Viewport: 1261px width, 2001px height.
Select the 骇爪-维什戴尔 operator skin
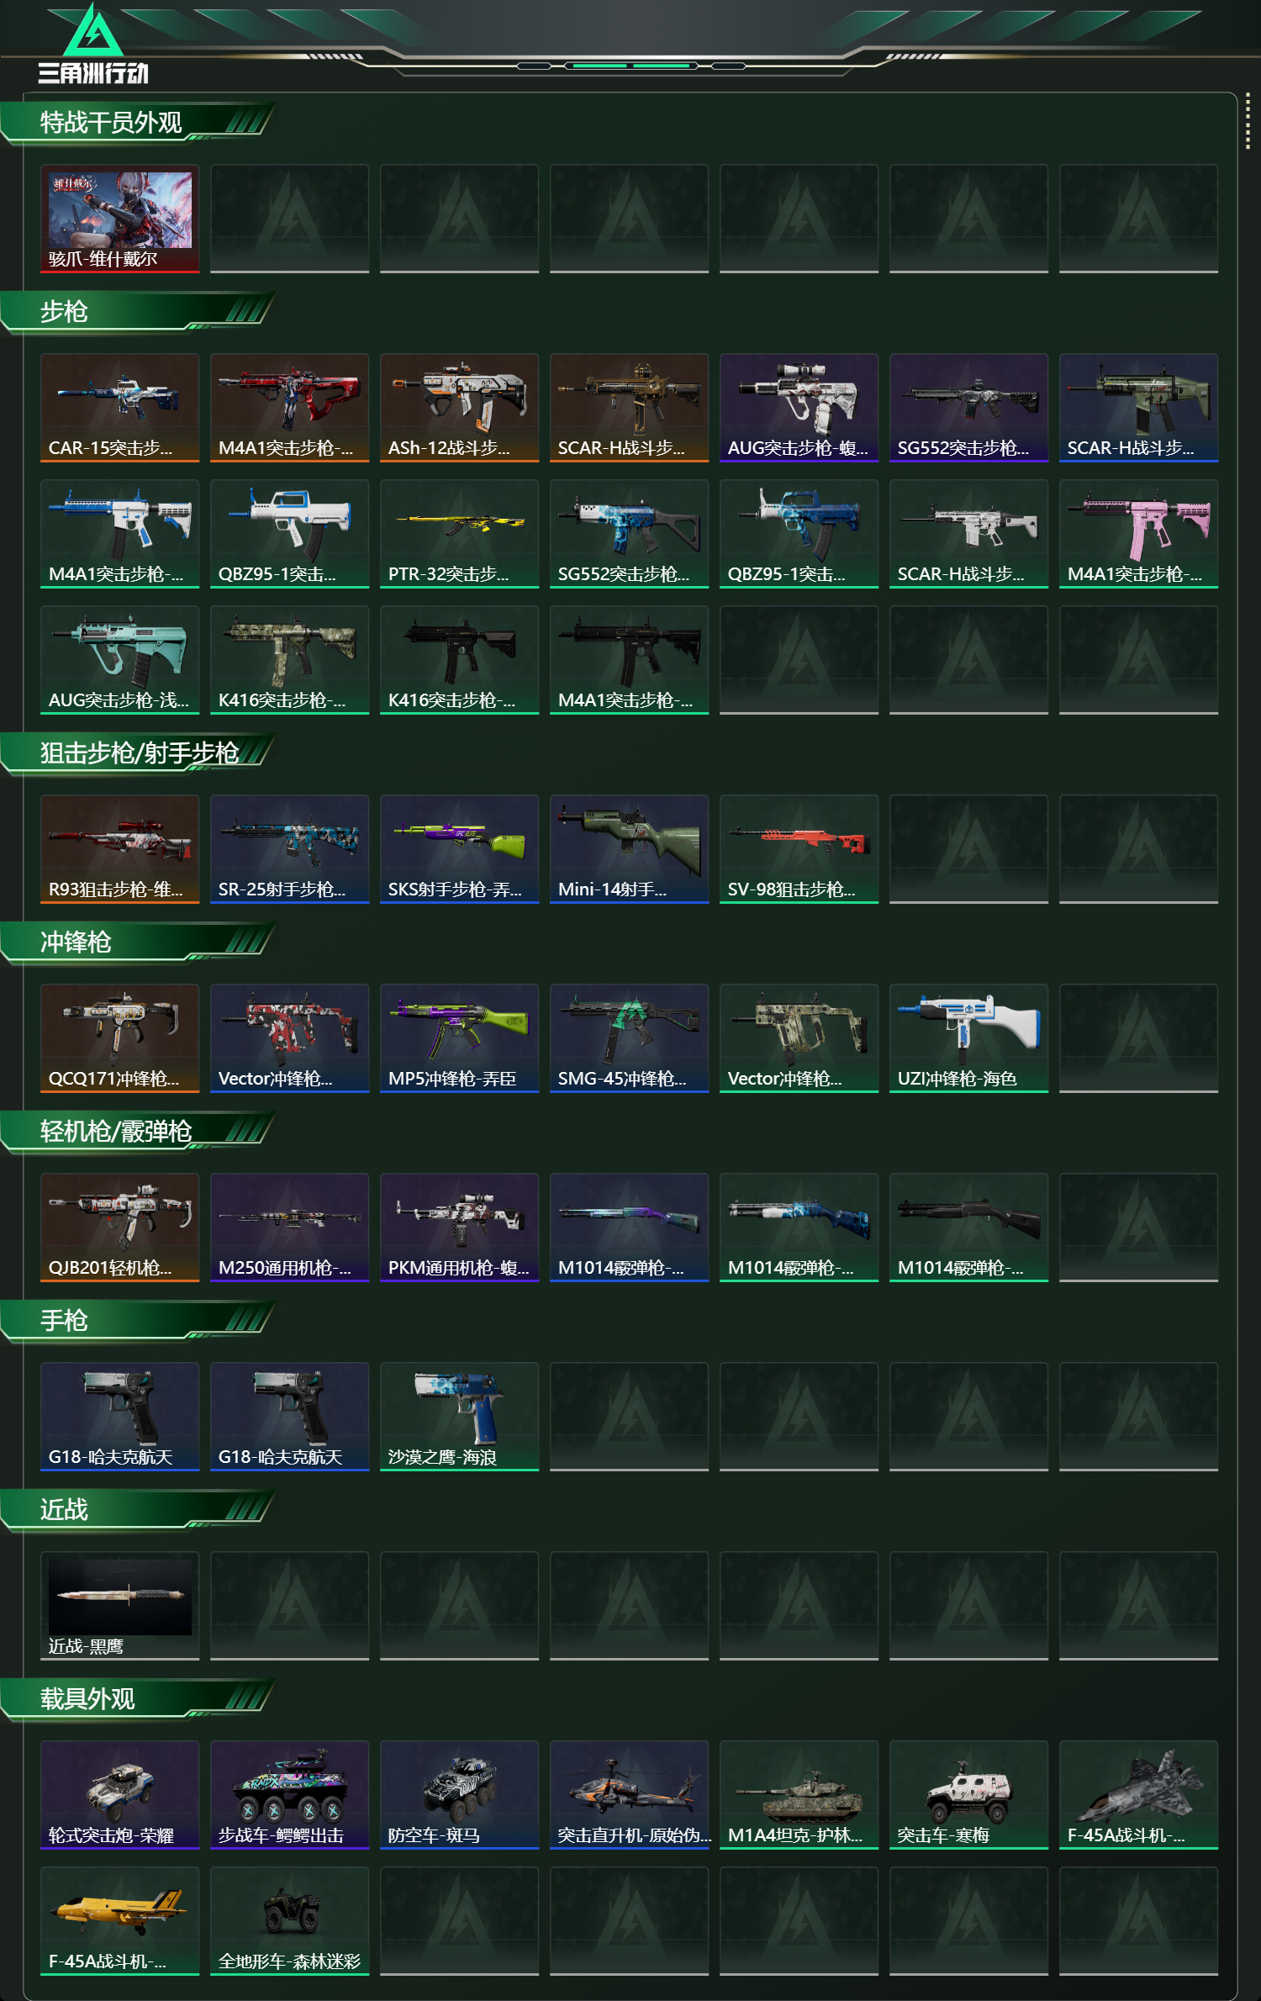tap(119, 219)
